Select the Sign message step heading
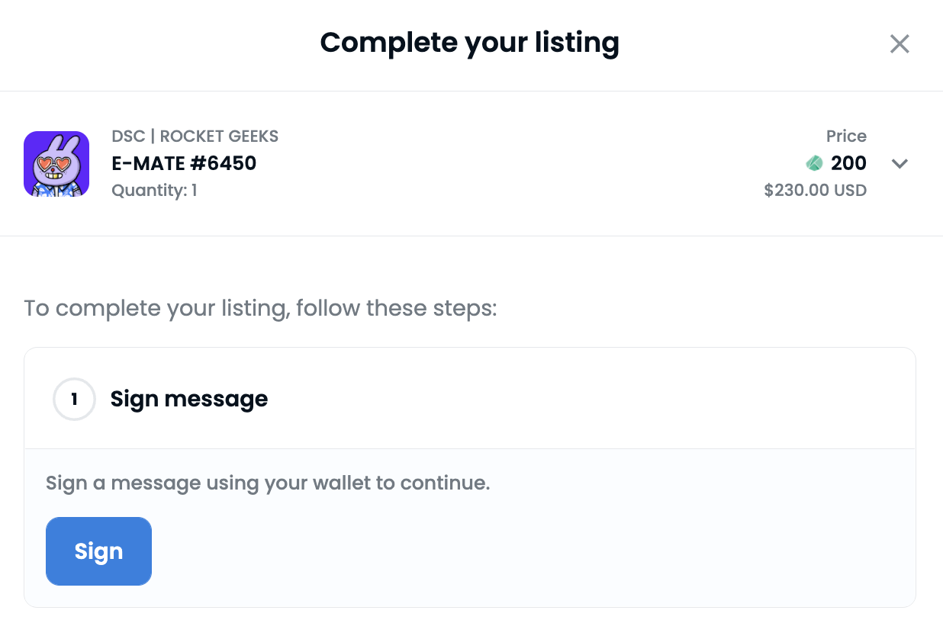Viewport: 943px width, 639px height. click(x=189, y=399)
